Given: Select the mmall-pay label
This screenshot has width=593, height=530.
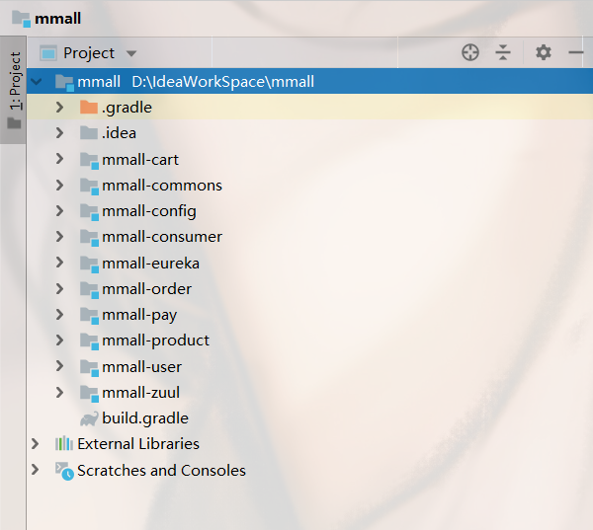Looking at the screenshot, I should (x=139, y=316).
